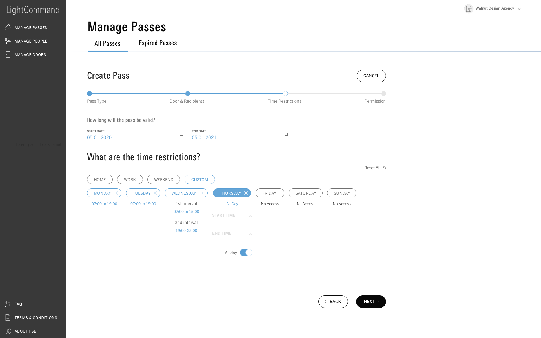Click the START DATE field showing 05.01.2020

(x=99, y=137)
